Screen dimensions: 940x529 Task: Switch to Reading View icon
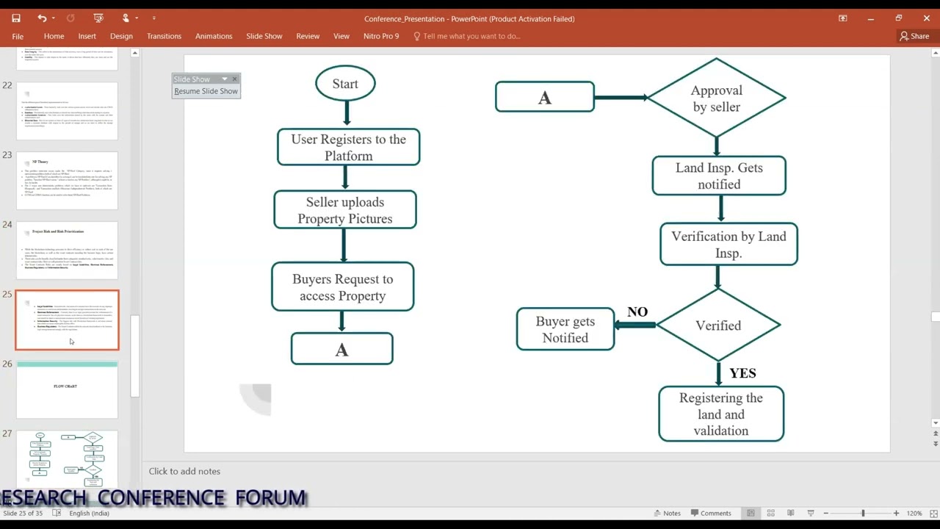(790, 514)
